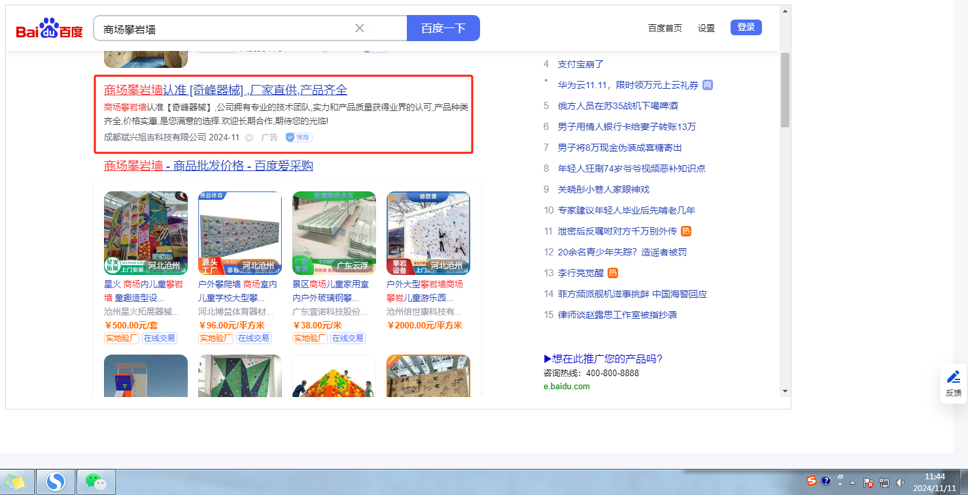Screen dimensions: 968x495
Task: Open hot search 专家建议年轻人毕业后先啃老几年
Action: point(627,210)
